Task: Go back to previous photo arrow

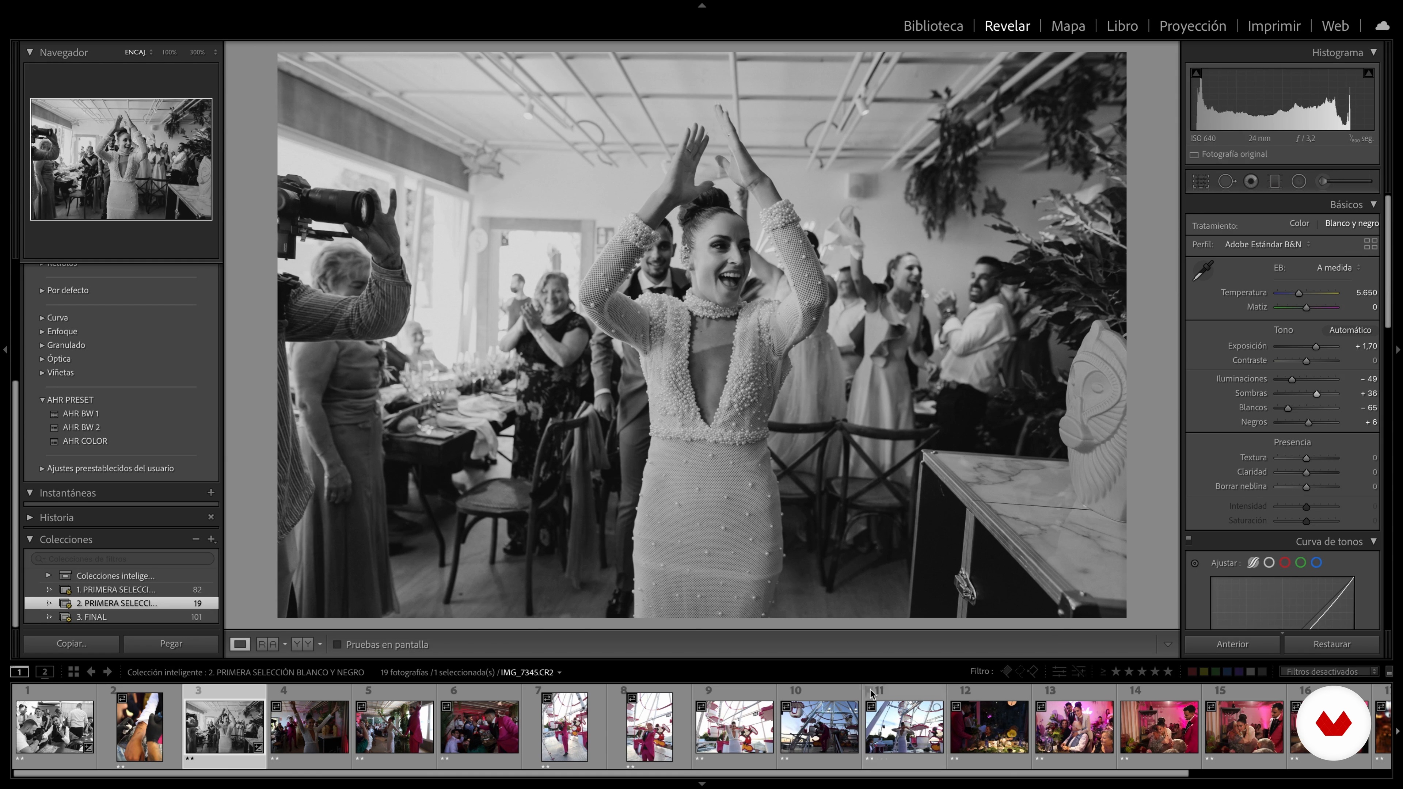Action: click(x=91, y=672)
